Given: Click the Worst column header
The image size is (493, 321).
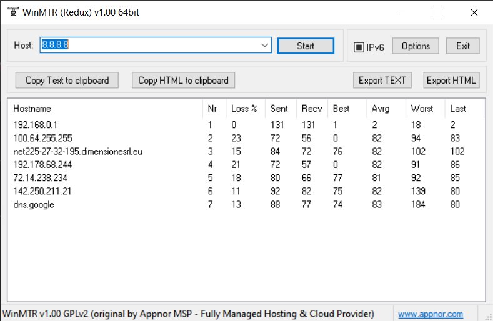Looking at the screenshot, I should (x=422, y=109).
